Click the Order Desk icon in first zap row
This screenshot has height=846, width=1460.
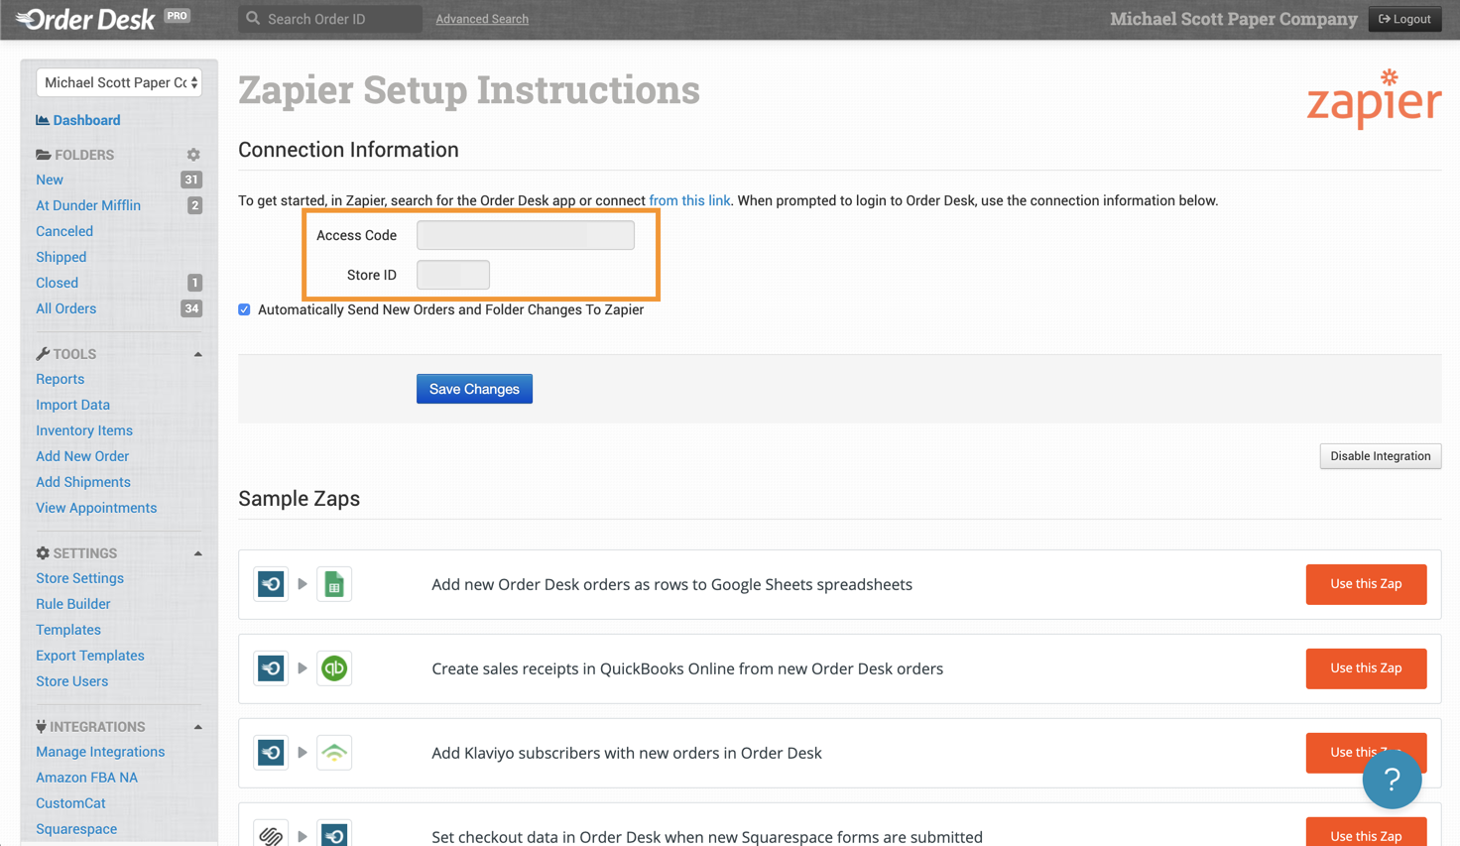click(271, 584)
